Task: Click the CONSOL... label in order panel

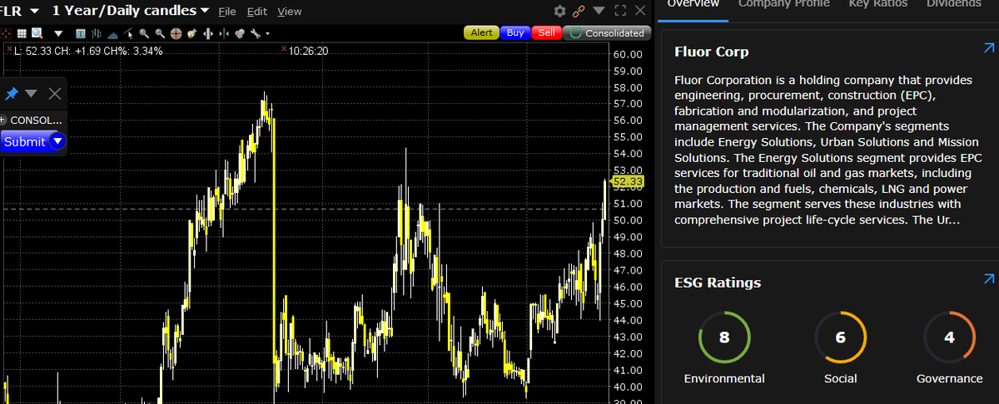Action: tap(36, 120)
